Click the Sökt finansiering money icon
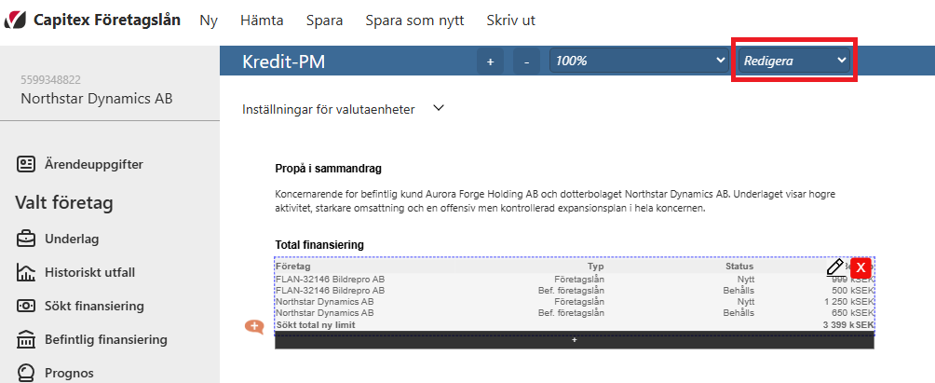Image resolution: width=935 pixels, height=383 pixels. 26,306
